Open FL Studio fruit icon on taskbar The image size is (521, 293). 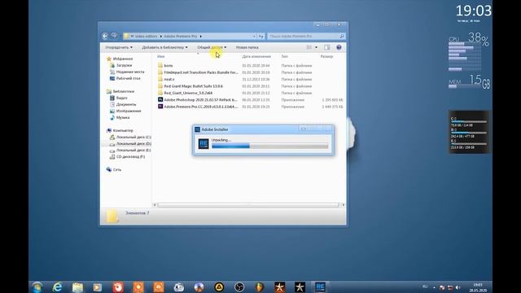pos(260,287)
